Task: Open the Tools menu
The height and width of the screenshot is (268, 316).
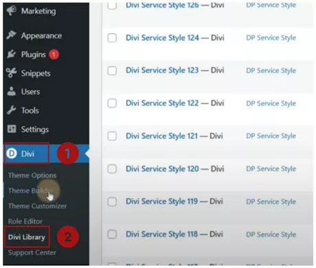Action: [30, 111]
